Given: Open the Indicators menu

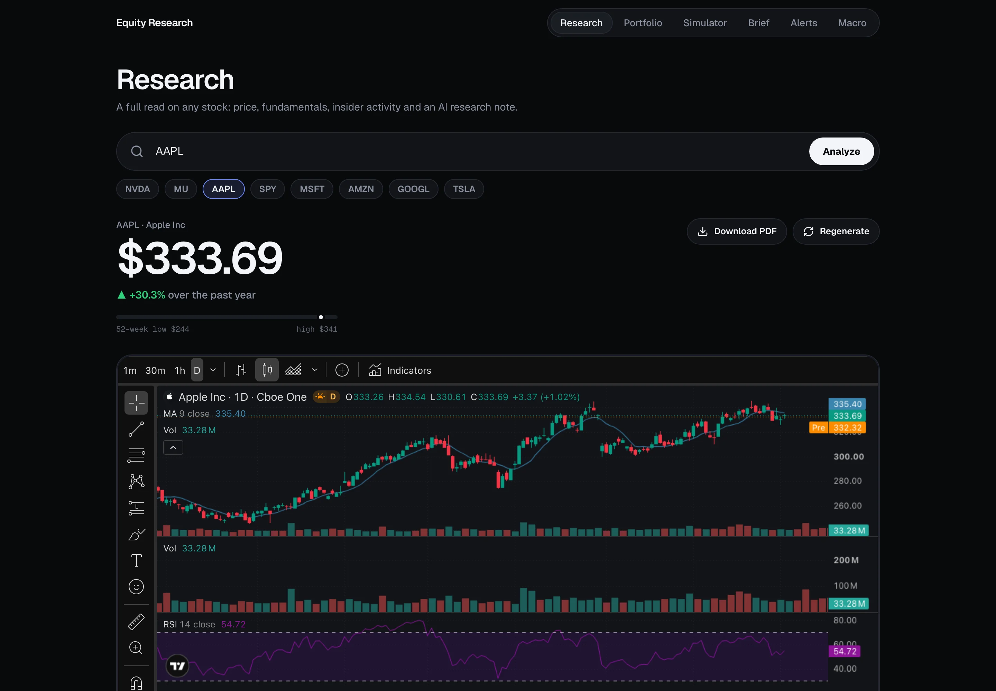Looking at the screenshot, I should pos(400,370).
